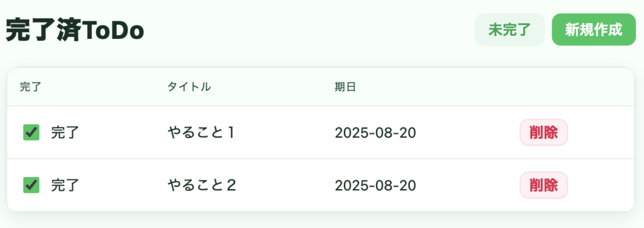Click the checkmark icon in first row
This screenshot has height=228, width=644.
coord(31,133)
